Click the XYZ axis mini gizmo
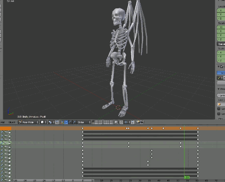Viewport: 225px width, 182px height. pyautogui.click(x=10, y=111)
